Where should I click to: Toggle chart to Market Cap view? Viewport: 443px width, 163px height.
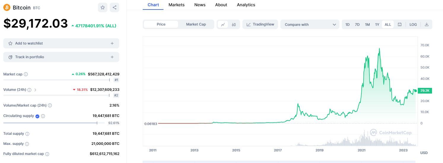pyautogui.click(x=196, y=24)
